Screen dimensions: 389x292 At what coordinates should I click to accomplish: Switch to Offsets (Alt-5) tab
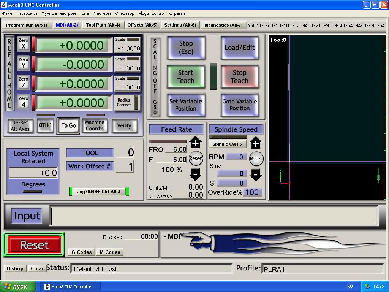142,25
